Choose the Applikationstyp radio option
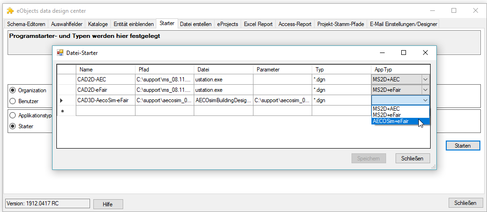The image size is (487, 212). pyautogui.click(x=13, y=115)
